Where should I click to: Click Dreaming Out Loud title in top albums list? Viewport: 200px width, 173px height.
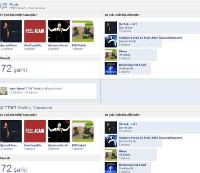[x=132, y=65]
